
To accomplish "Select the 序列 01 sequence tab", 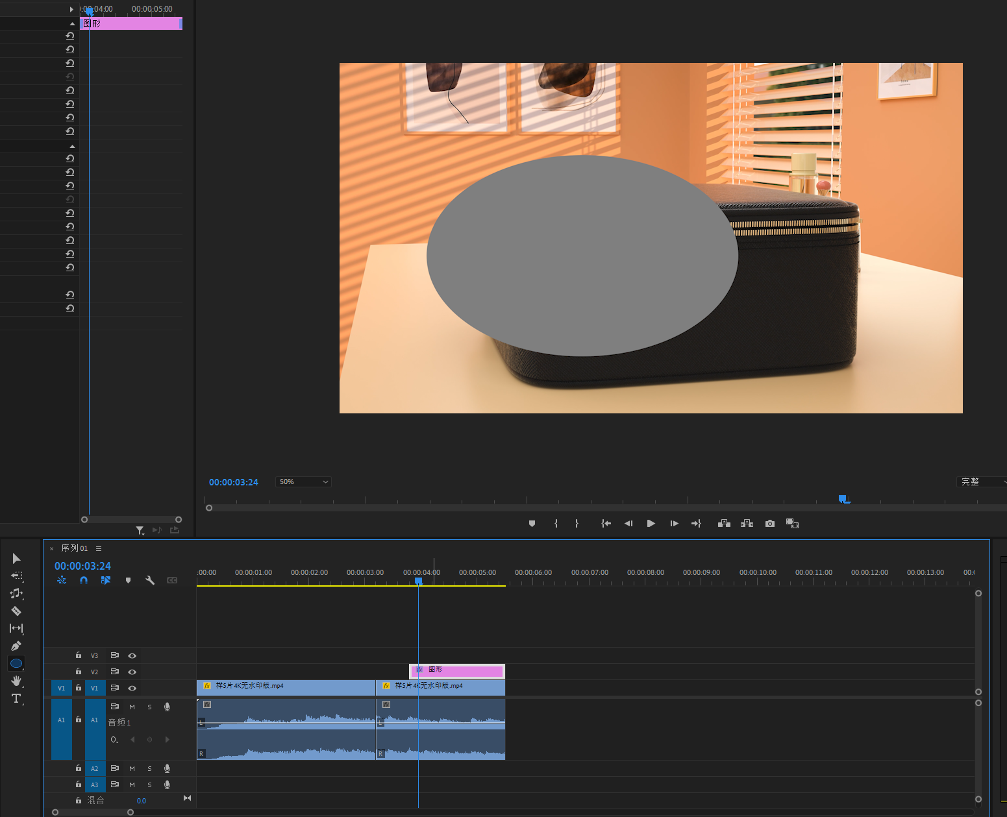I will click(74, 548).
